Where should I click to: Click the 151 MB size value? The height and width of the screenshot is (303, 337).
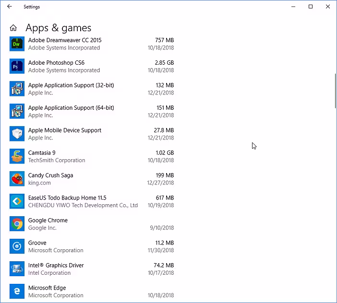pos(165,108)
